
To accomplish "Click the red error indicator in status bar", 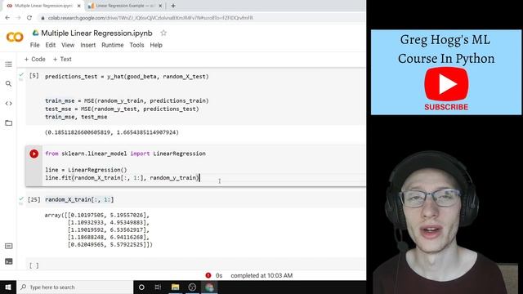I will tap(208, 275).
